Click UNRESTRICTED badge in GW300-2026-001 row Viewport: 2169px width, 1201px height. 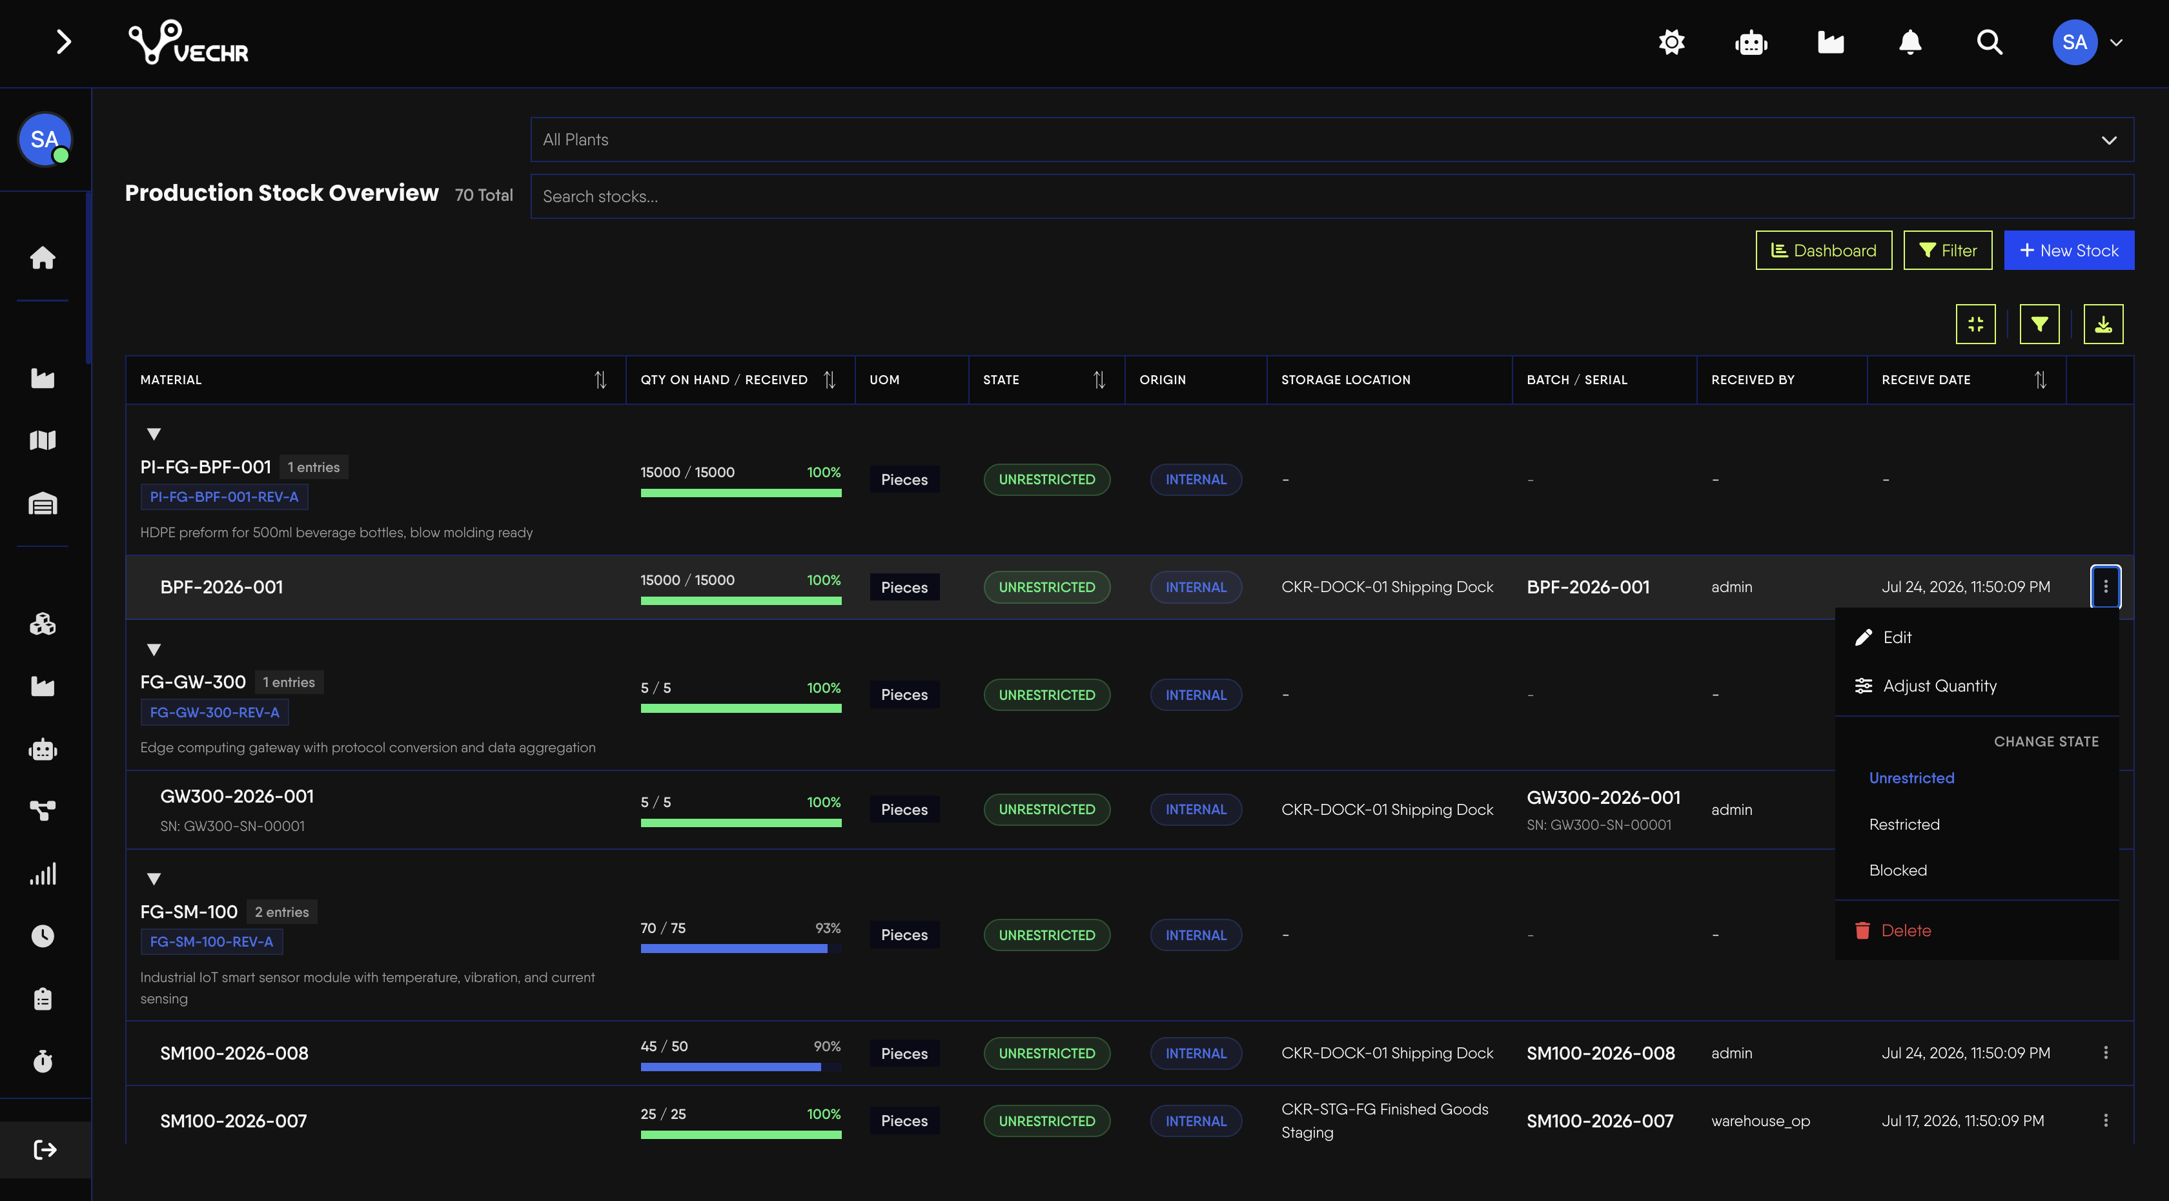point(1046,809)
